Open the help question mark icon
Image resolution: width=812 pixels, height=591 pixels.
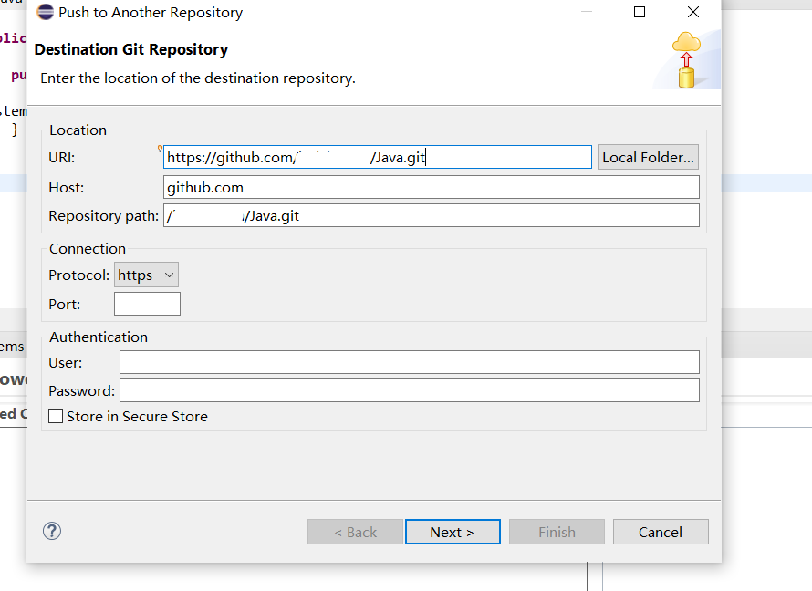tap(52, 531)
